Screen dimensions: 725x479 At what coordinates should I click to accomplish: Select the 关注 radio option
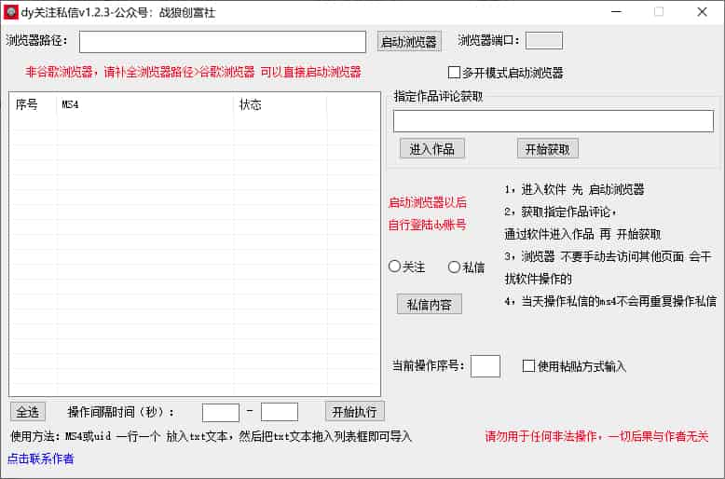tap(395, 267)
